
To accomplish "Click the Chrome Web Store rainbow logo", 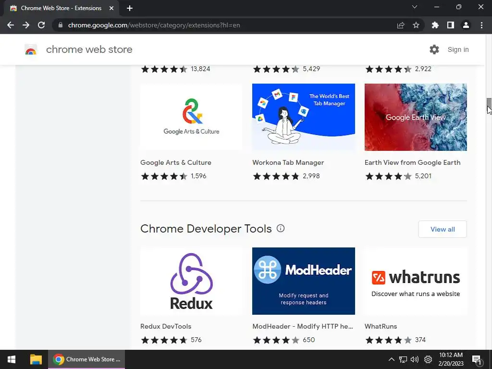I will pyautogui.click(x=31, y=49).
